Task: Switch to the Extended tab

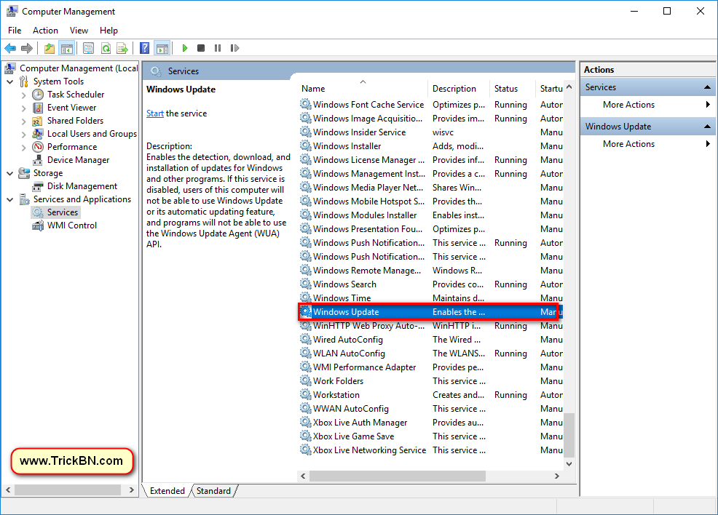Action: coord(167,491)
